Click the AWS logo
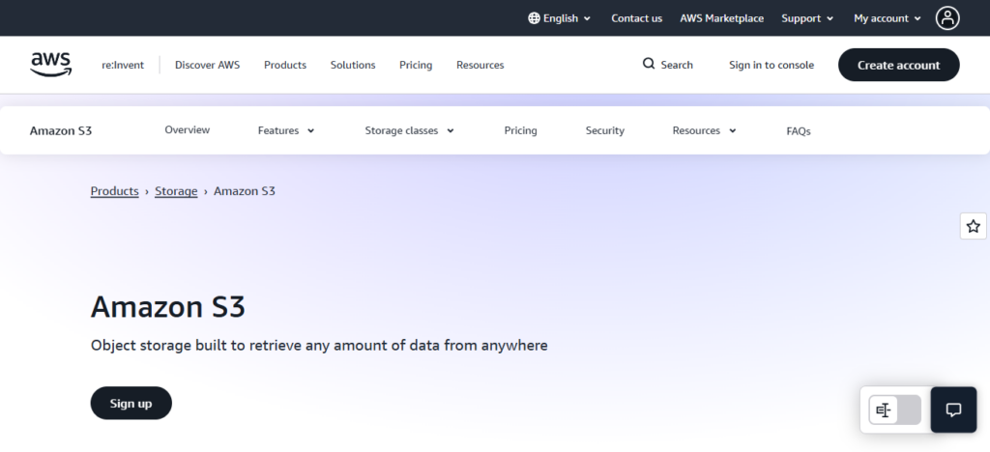Screen dimensions: 990x452 (x=51, y=65)
